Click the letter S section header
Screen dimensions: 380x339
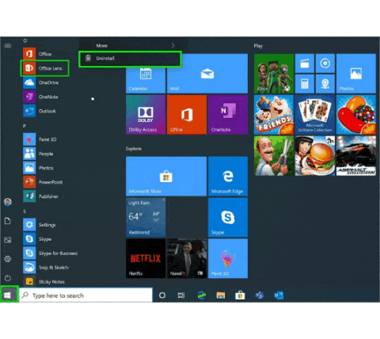[x=25, y=211]
